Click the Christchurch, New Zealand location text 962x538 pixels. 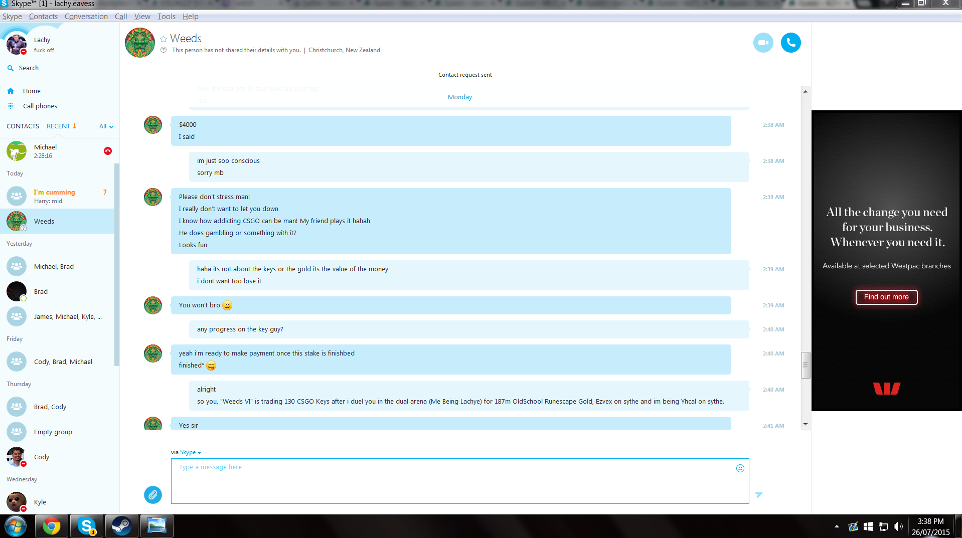pyautogui.click(x=344, y=50)
